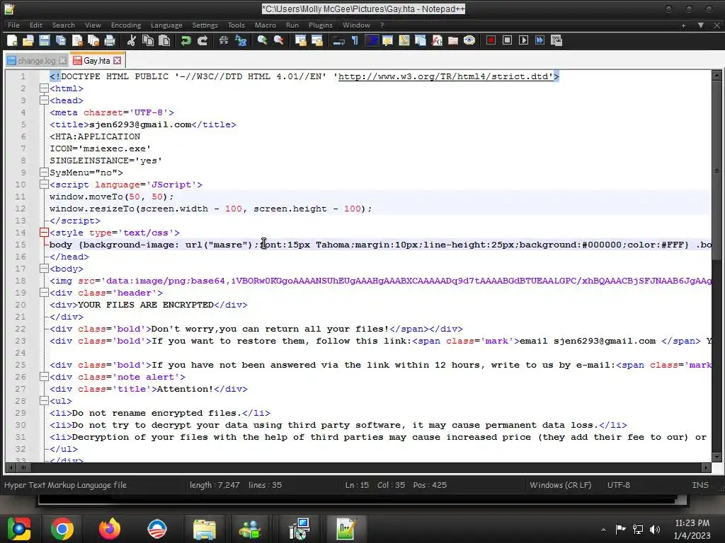Image resolution: width=725 pixels, height=543 pixels.
Task: Click the Copy toolbar icon
Action: tap(148, 40)
